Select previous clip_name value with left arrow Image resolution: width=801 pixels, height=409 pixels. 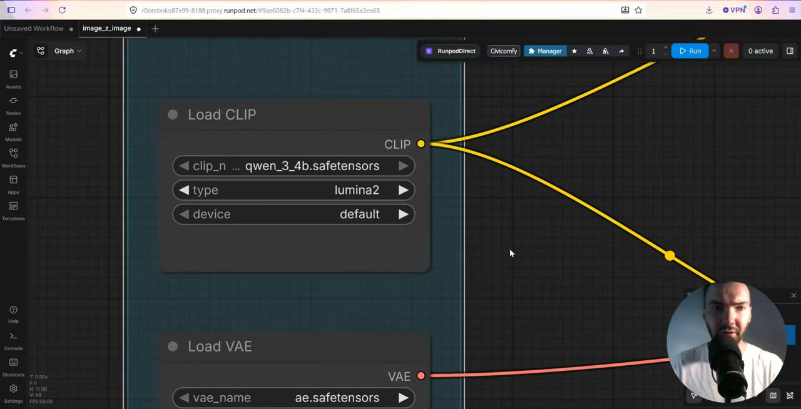[183, 166]
